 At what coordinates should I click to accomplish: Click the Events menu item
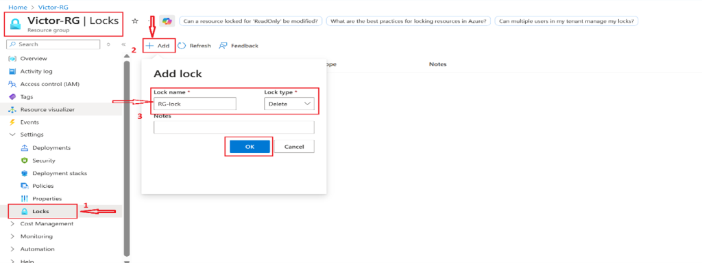tap(29, 122)
